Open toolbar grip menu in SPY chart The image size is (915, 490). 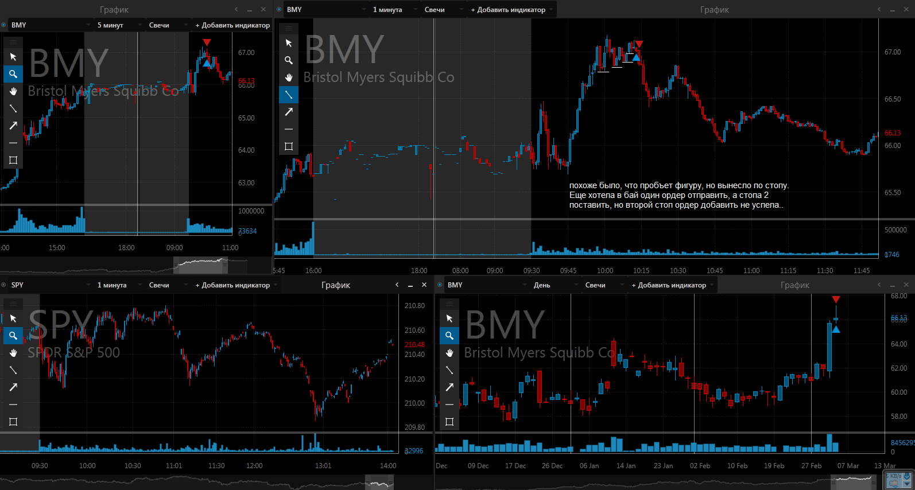[x=13, y=304]
